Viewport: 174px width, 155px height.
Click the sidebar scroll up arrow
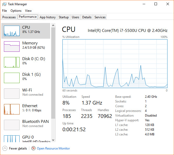pos(53,25)
